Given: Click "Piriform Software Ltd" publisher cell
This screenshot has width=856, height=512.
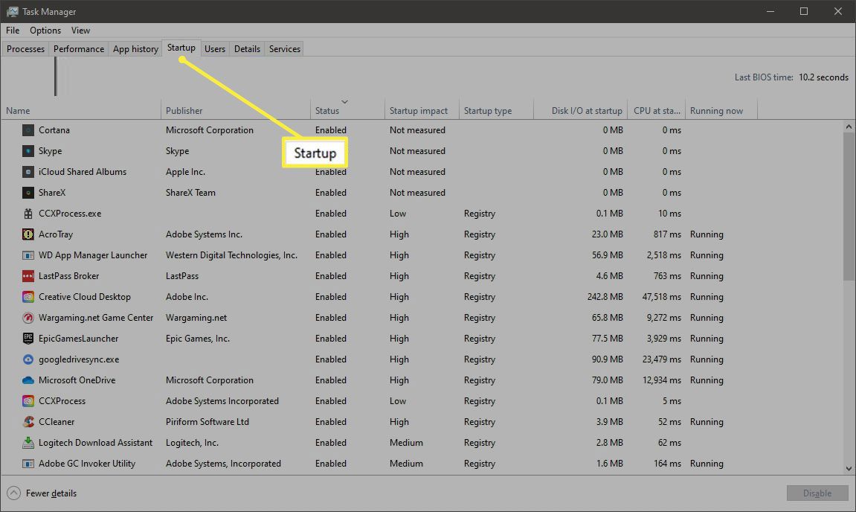Looking at the screenshot, I should pyautogui.click(x=207, y=422).
